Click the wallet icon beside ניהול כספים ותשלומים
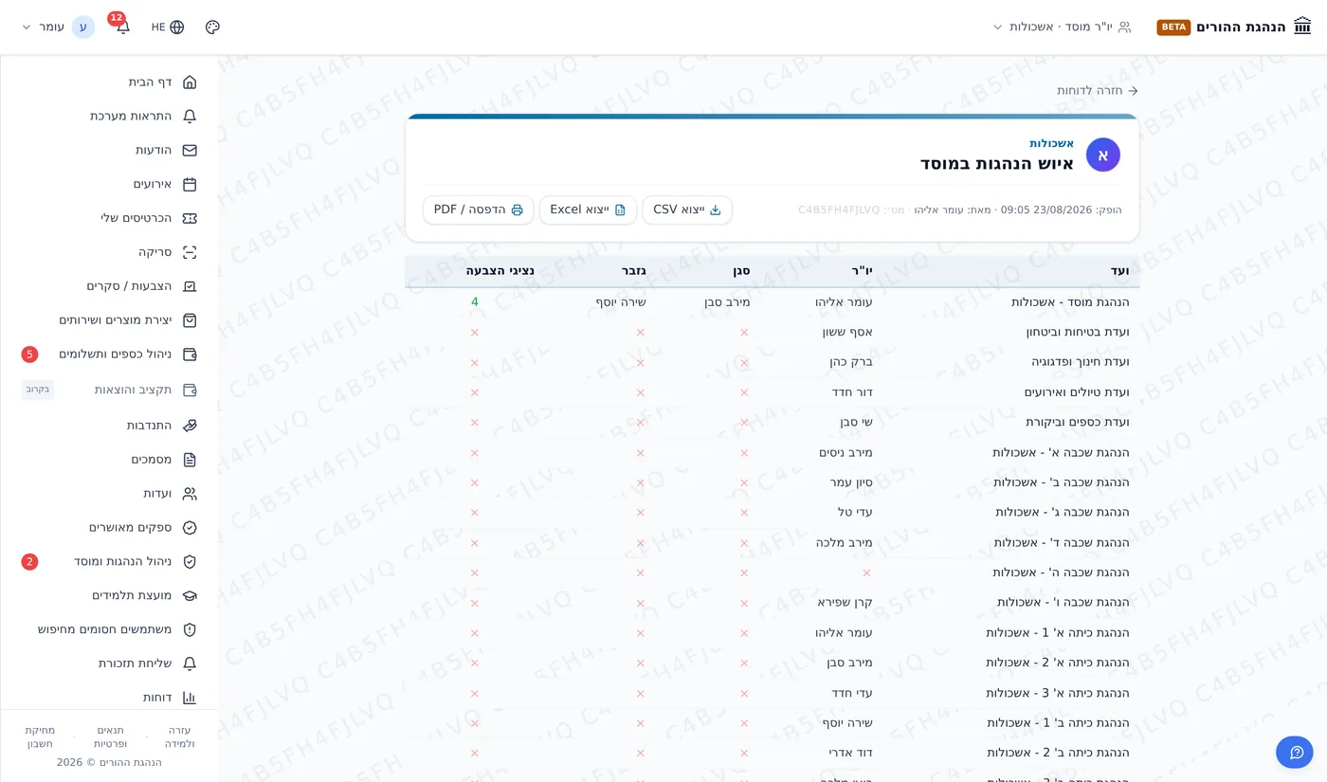The width and height of the screenshot is (1327, 782). coord(190,355)
